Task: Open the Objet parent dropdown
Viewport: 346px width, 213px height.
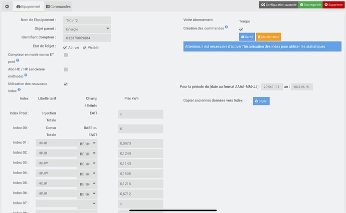Action: 88,29
